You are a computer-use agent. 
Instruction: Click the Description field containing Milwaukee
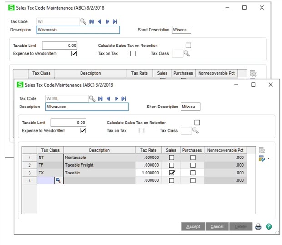(87, 107)
